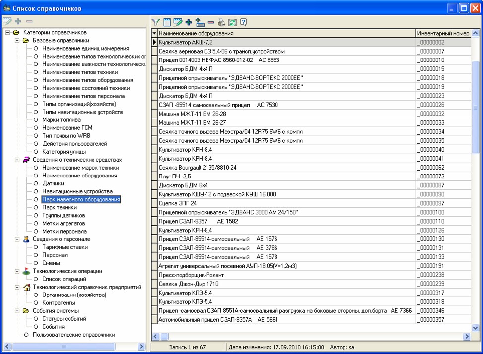Image resolution: width=483 pixels, height=354 pixels.
Task: Click the Наименование оборудования column header
Action: [x=286, y=33]
